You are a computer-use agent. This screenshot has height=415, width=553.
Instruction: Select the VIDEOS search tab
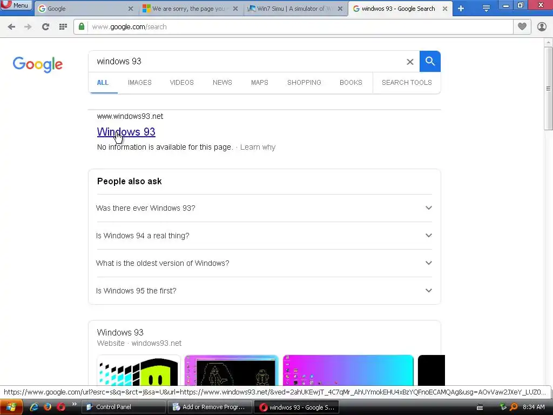click(x=181, y=83)
